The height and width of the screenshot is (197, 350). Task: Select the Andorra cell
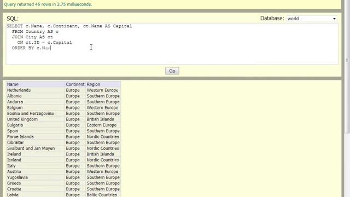36,102
